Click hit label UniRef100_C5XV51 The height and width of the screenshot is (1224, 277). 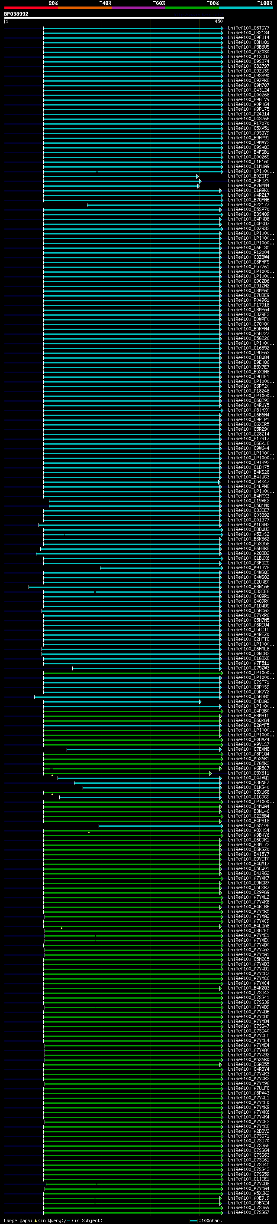pyautogui.click(x=248, y=128)
